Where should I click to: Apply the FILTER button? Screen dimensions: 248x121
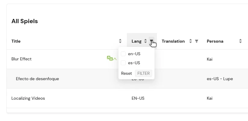click(143, 73)
